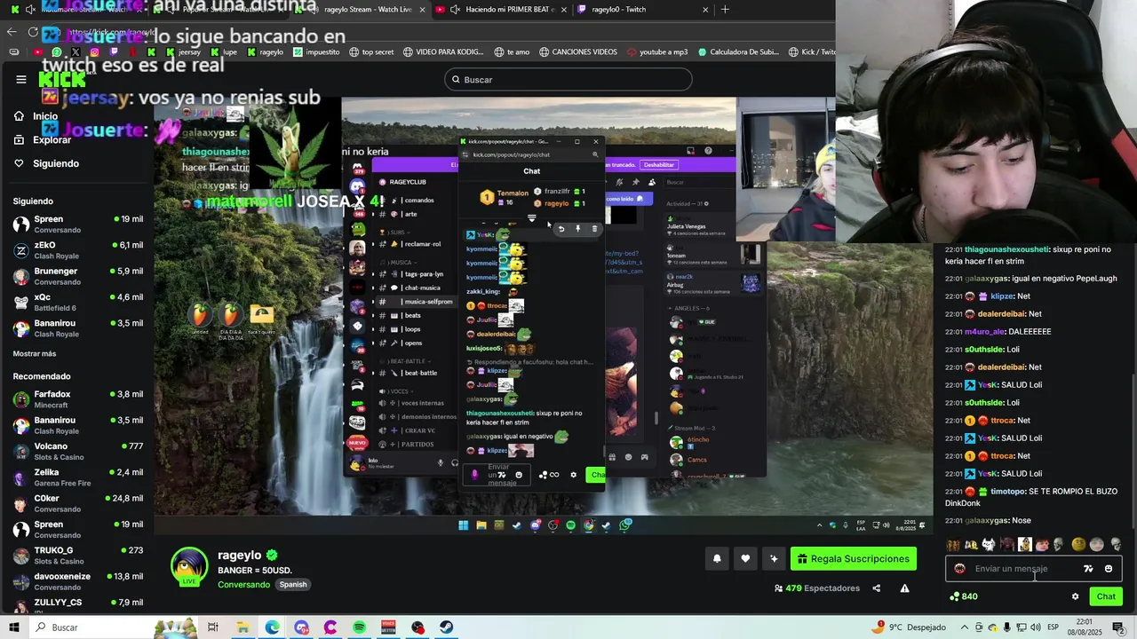Adjust system volume from tray speaker icon
The width and height of the screenshot is (1137, 639).
pos(1036,627)
